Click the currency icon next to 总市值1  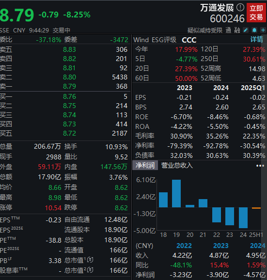[90, 260]
